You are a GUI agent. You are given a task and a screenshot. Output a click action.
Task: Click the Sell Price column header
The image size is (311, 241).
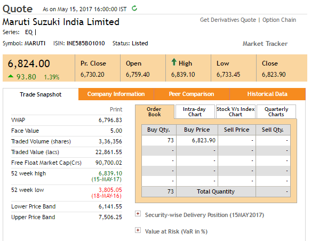pyautogui.click(x=237, y=130)
